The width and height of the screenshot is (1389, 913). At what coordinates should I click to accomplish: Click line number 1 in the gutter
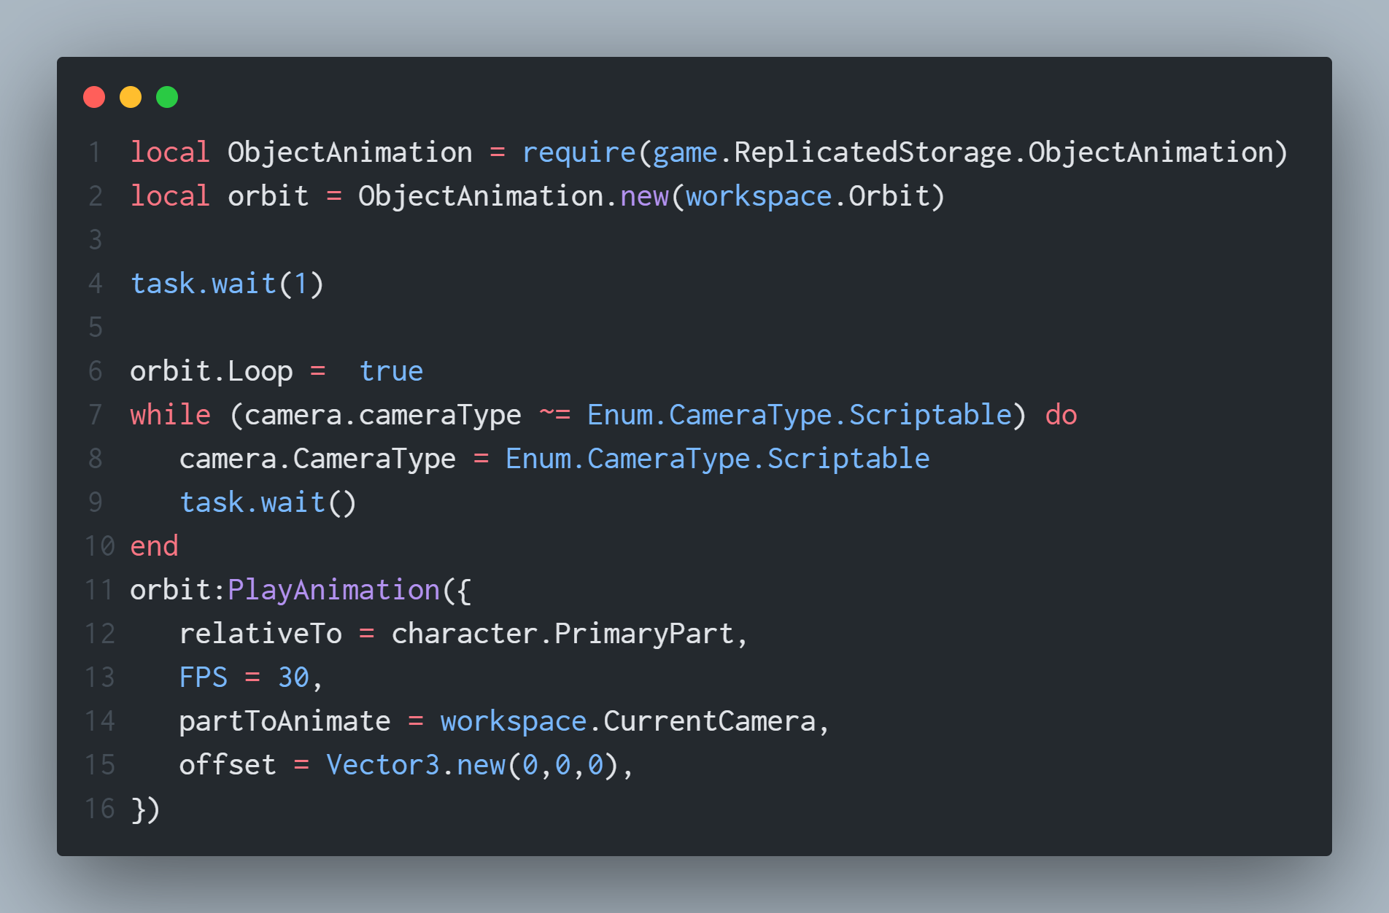(95, 152)
